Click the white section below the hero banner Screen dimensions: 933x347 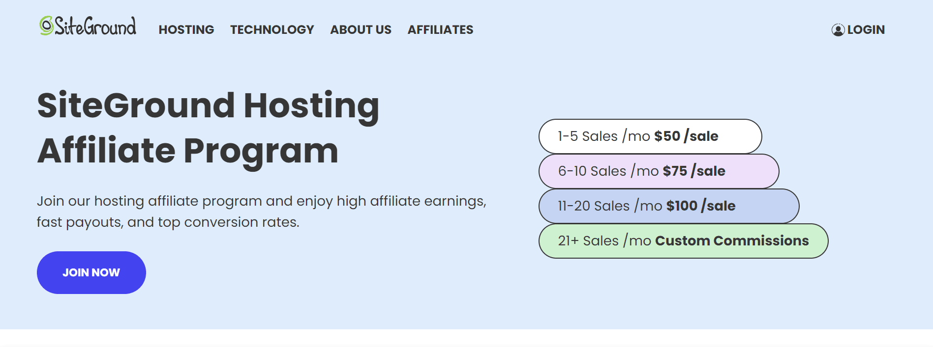click(x=466, y=338)
